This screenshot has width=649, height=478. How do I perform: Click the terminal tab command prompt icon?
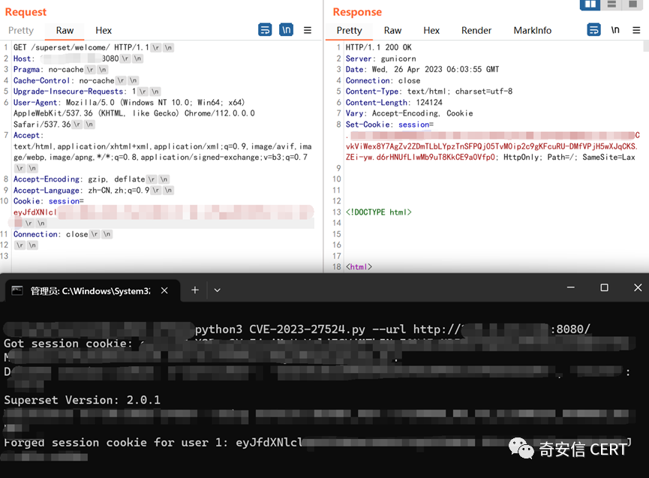17,290
